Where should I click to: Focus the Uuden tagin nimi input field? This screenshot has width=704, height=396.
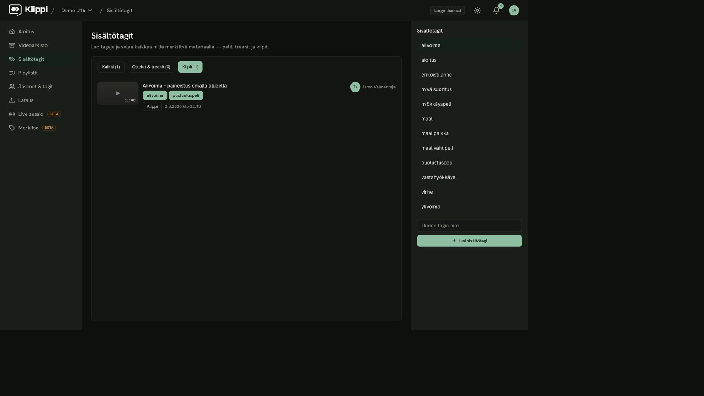[x=469, y=225]
